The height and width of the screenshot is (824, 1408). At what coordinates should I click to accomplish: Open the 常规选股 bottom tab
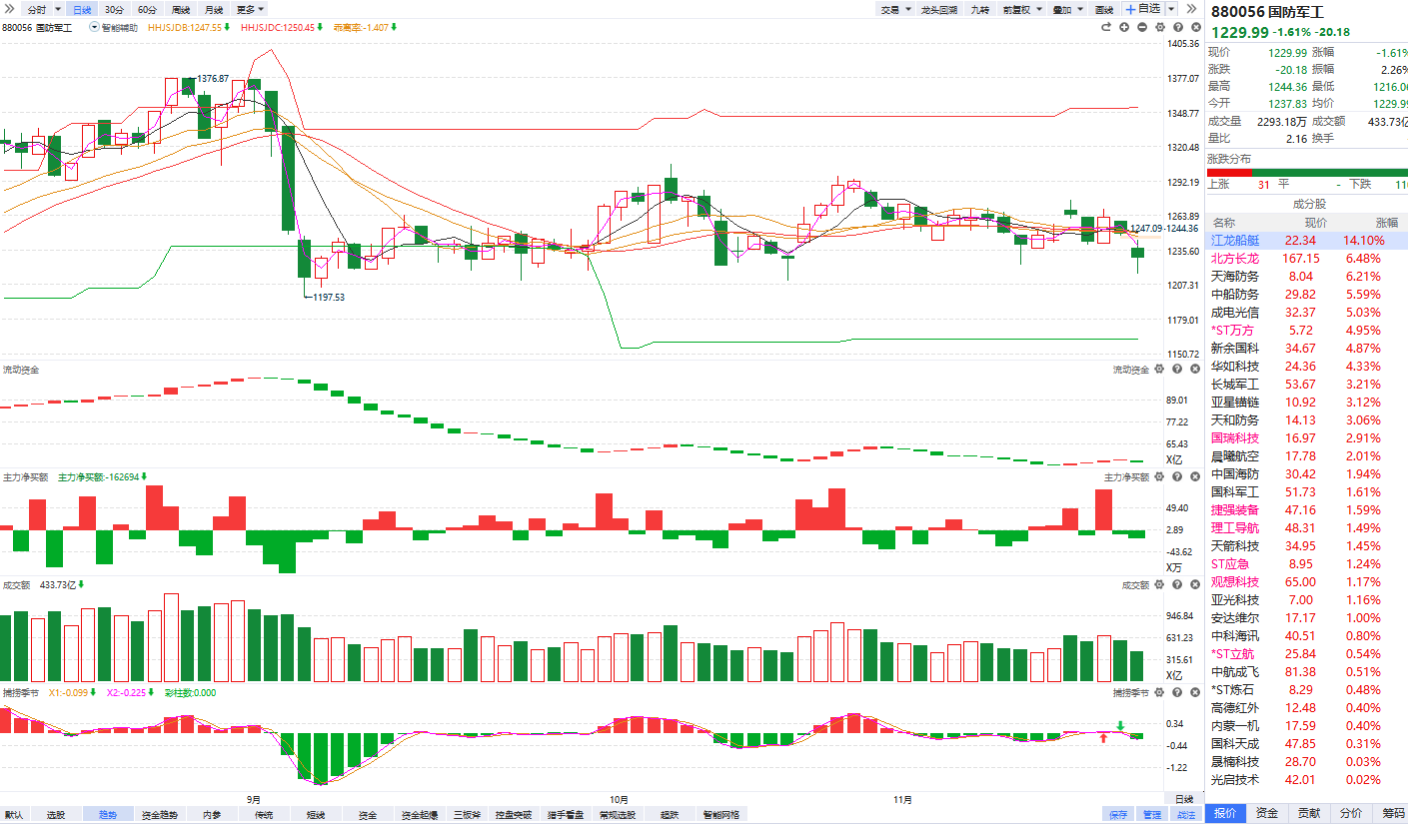618,815
